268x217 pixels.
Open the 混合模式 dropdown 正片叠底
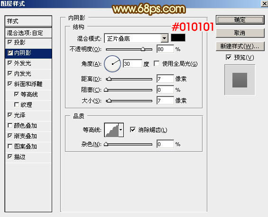coord(136,38)
